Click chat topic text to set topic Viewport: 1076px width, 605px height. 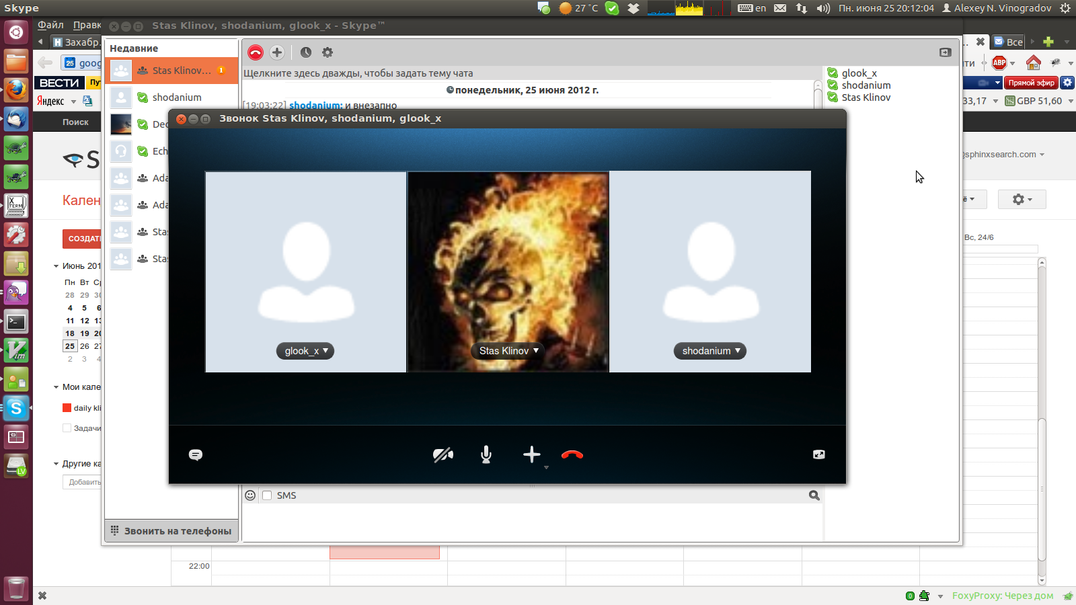pos(358,73)
